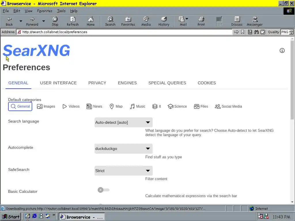Show browsing History toolbar icon
Viewport: 295px width, 221px height.
click(164, 21)
